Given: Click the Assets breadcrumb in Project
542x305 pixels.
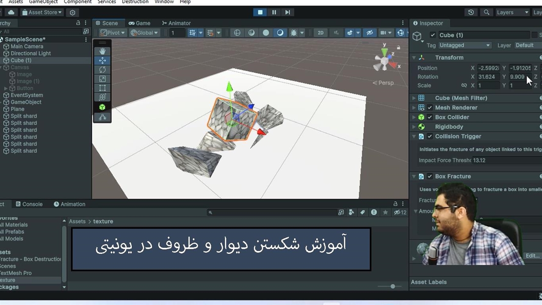Looking at the screenshot, I should coord(77,222).
